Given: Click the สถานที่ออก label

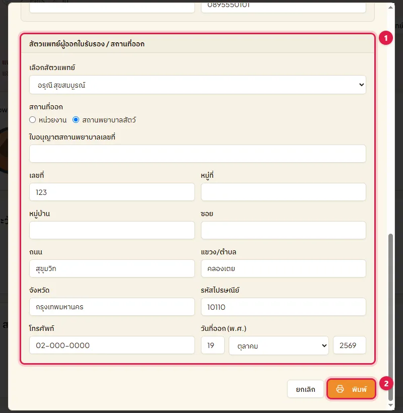Looking at the screenshot, I should (46, 107).
